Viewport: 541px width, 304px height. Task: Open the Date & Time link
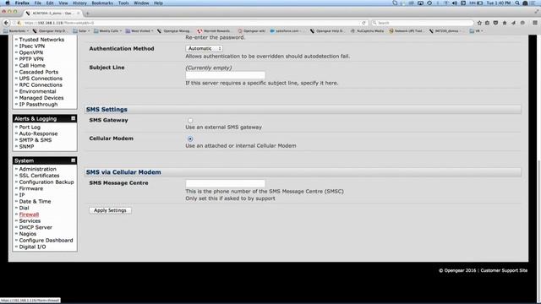[35, 201]
